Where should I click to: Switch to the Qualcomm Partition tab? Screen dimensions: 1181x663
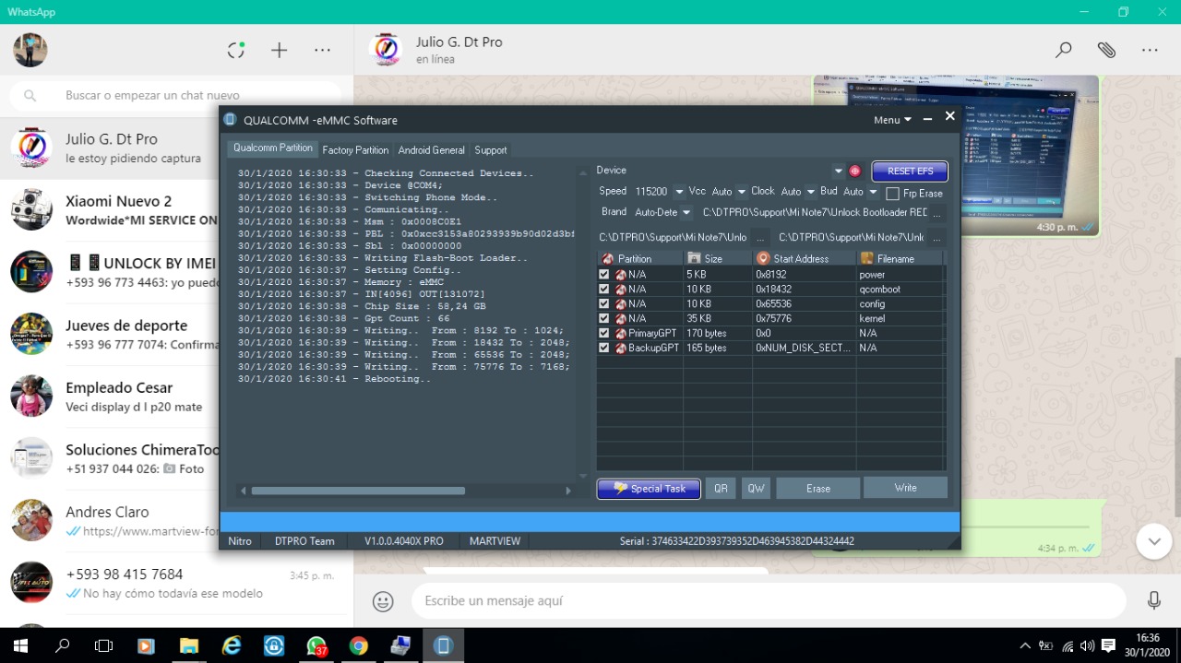click(273, 148)
